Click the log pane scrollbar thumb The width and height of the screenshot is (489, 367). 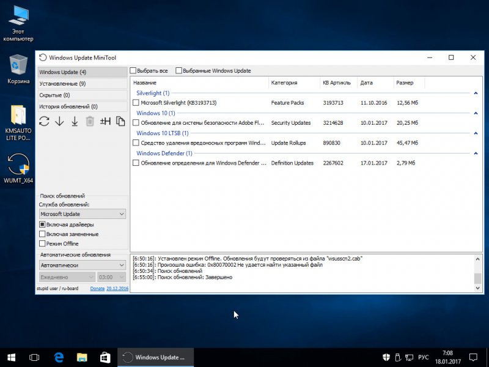pos(477,278)
